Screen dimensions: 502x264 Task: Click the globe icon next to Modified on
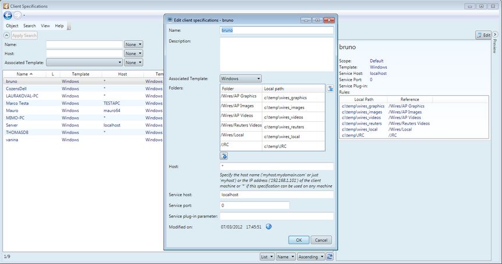click(x=269, y=227)
